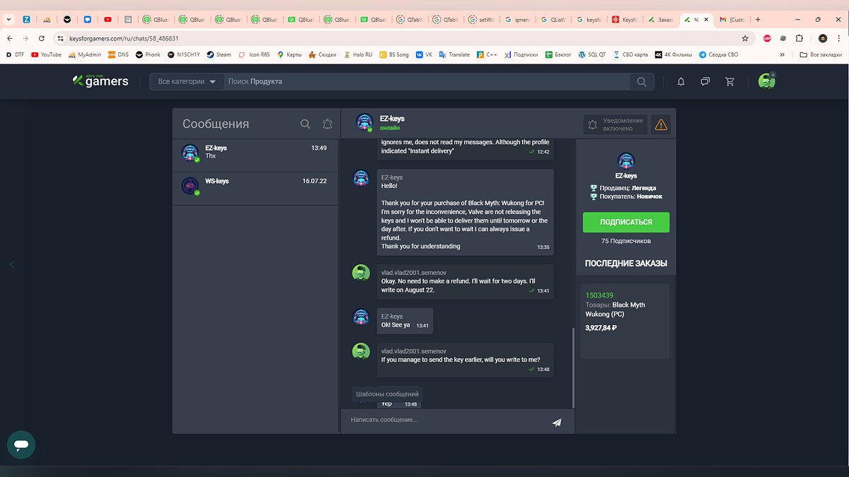Click the chat messages vertical scrollbar
This screenshot has height=477, width=849.
coord(573,367)
